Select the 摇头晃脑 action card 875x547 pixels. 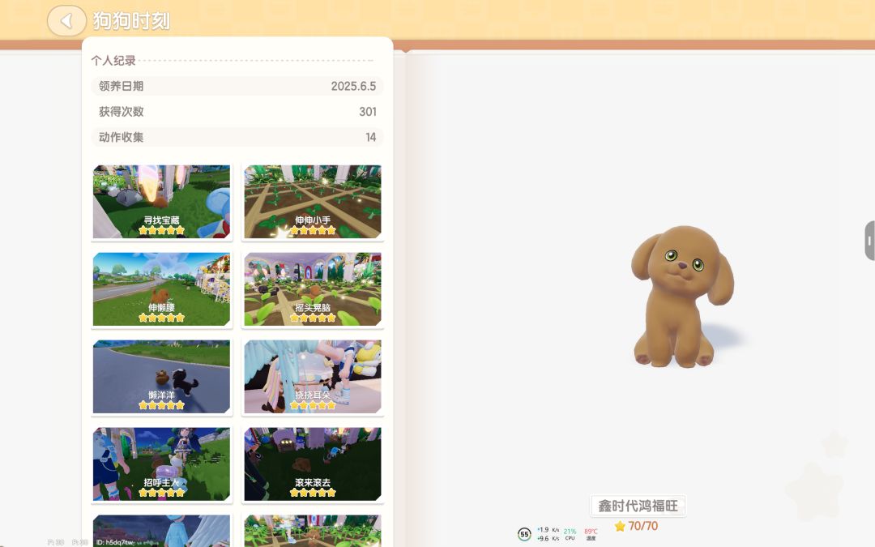pyautogui.click(x=313, y=289)
